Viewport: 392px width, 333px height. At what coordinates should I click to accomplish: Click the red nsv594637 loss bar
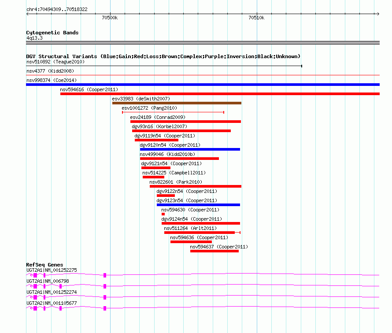214,251
